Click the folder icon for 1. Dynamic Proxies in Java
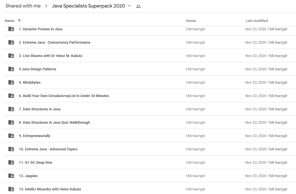The image size is (296, 194). tap(11, 29)
